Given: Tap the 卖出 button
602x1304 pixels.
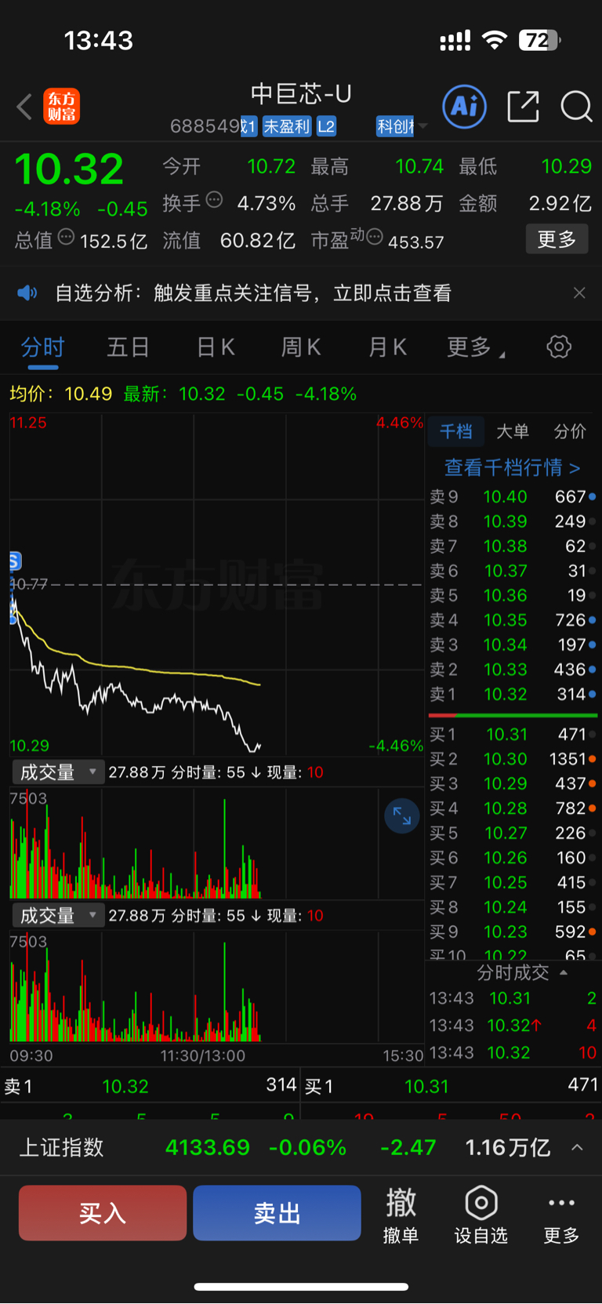Looking at the screenshot, I should point(277,1213).
